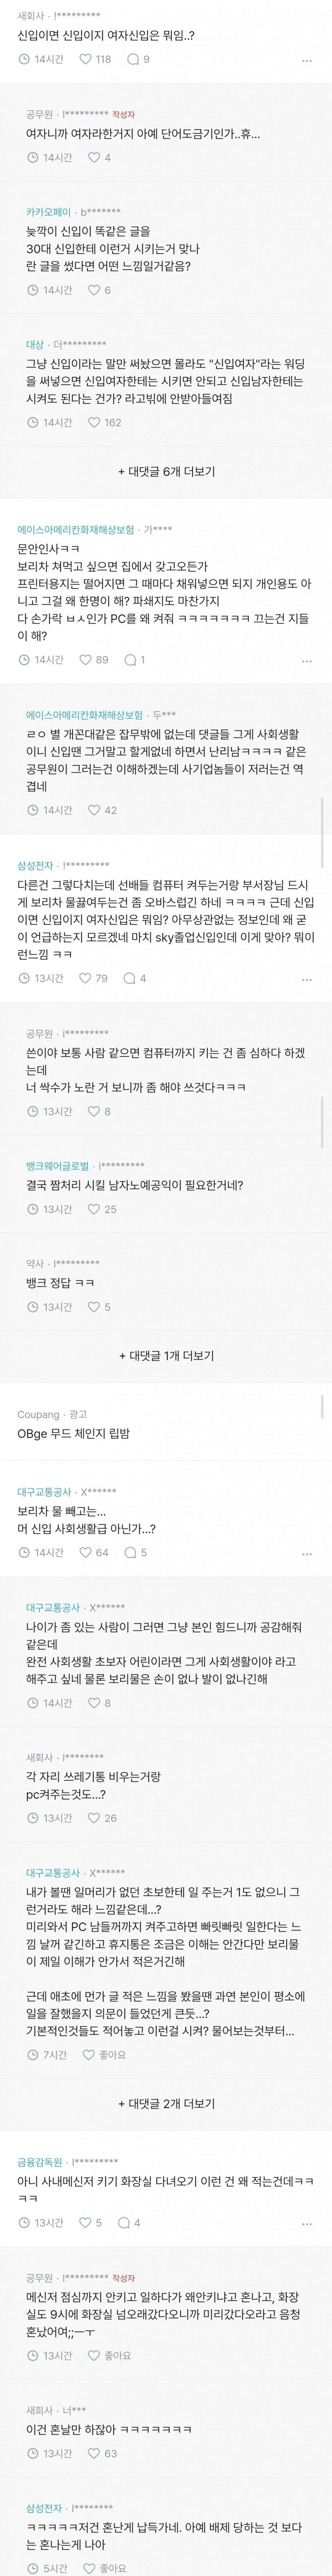The width and height of the screenshot is (332, 2576).
Task: Expand '대댓글 1개 더보기' replies
Action: point(166,1356)
